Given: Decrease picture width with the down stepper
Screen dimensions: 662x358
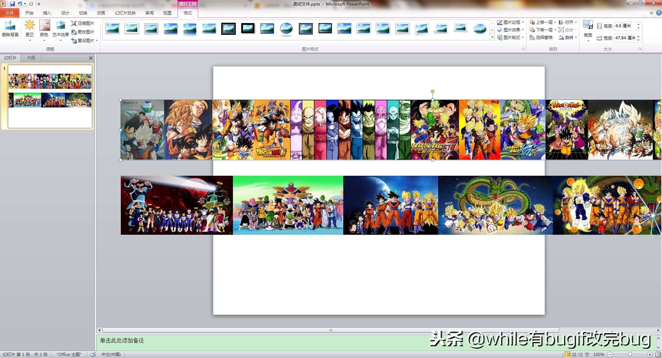Looking at the screenshot, I should click(x=639, y=40).
